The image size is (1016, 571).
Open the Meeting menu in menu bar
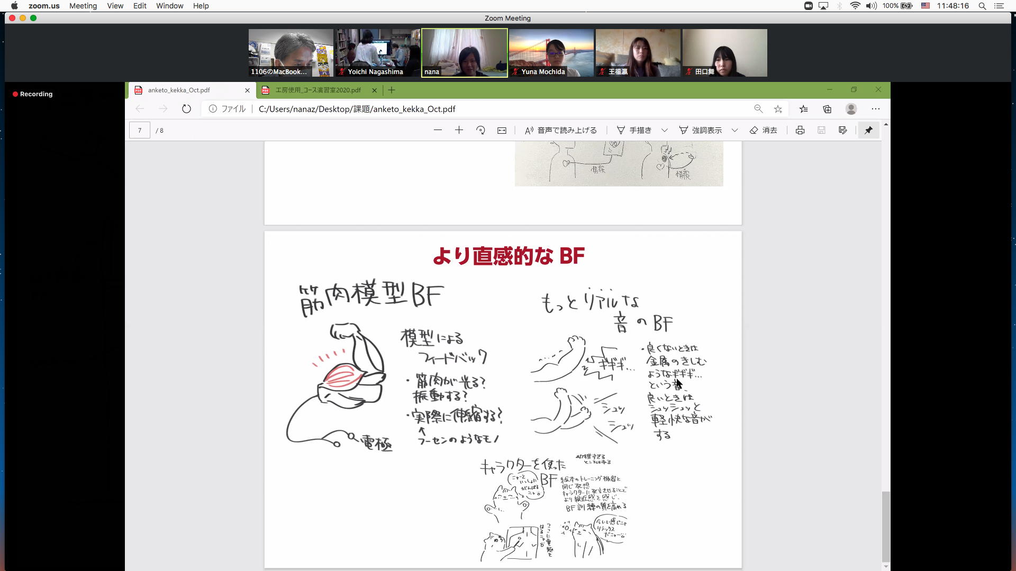[83, 6]
